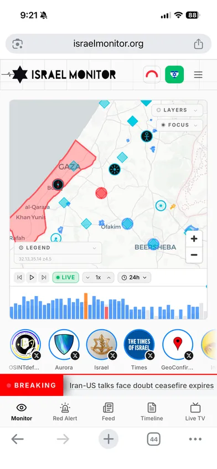Select the orange bar in timeline histogram
This screenshot has height=469, width=217.
(86, 306)
